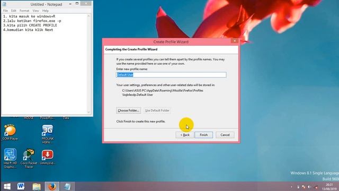Click the volume tray icon
This screenshot has height=191, width=339.
(309, 187)
